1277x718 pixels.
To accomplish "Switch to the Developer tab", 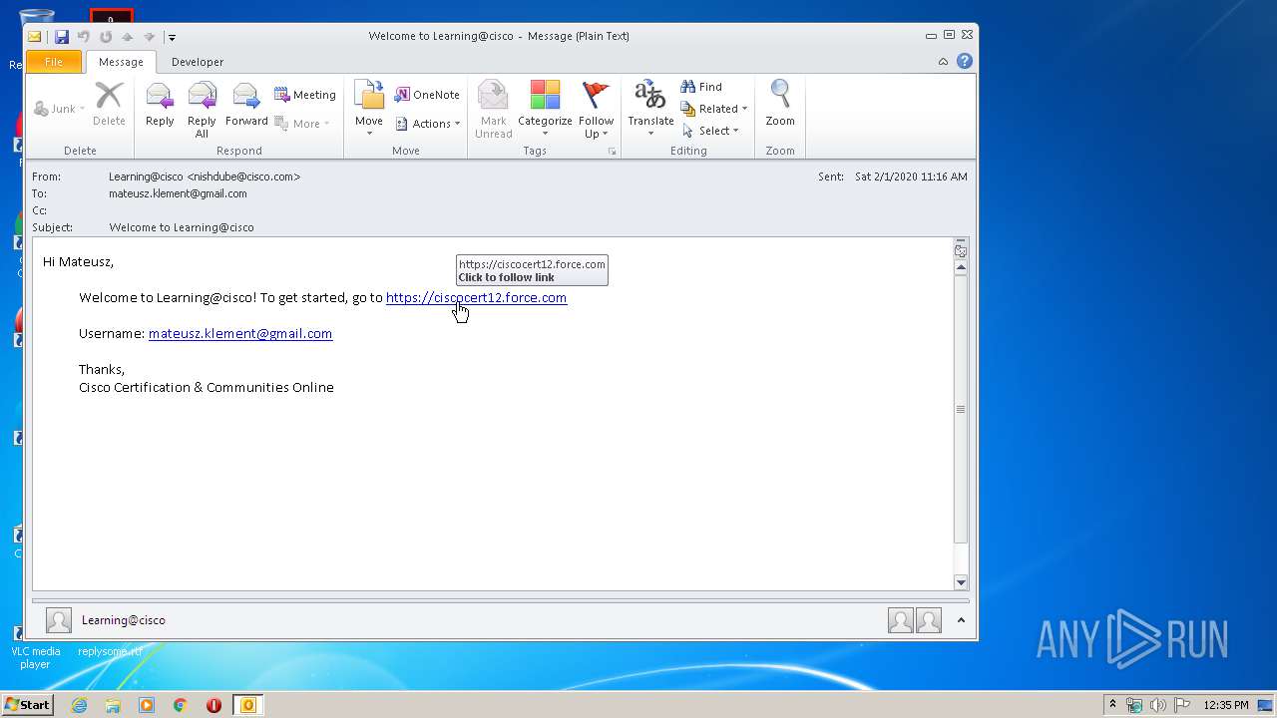I will coord(198,62).
